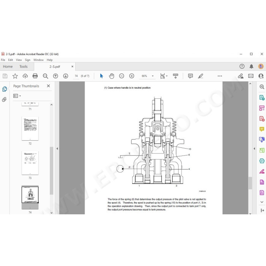Zoom in with the plus icon
This screenshot has width=266, height=266.
click(x=131, y=76)
